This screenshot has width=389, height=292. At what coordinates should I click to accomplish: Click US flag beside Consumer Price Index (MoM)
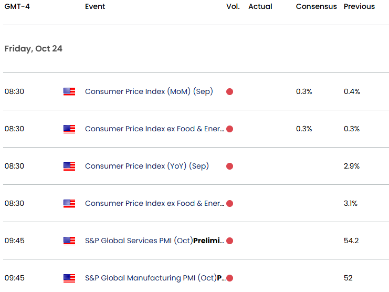69,92
